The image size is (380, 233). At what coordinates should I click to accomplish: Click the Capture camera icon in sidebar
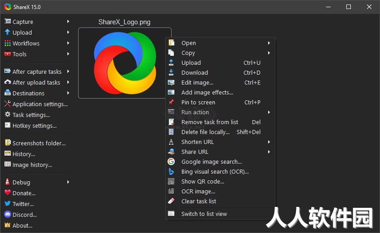8,21
